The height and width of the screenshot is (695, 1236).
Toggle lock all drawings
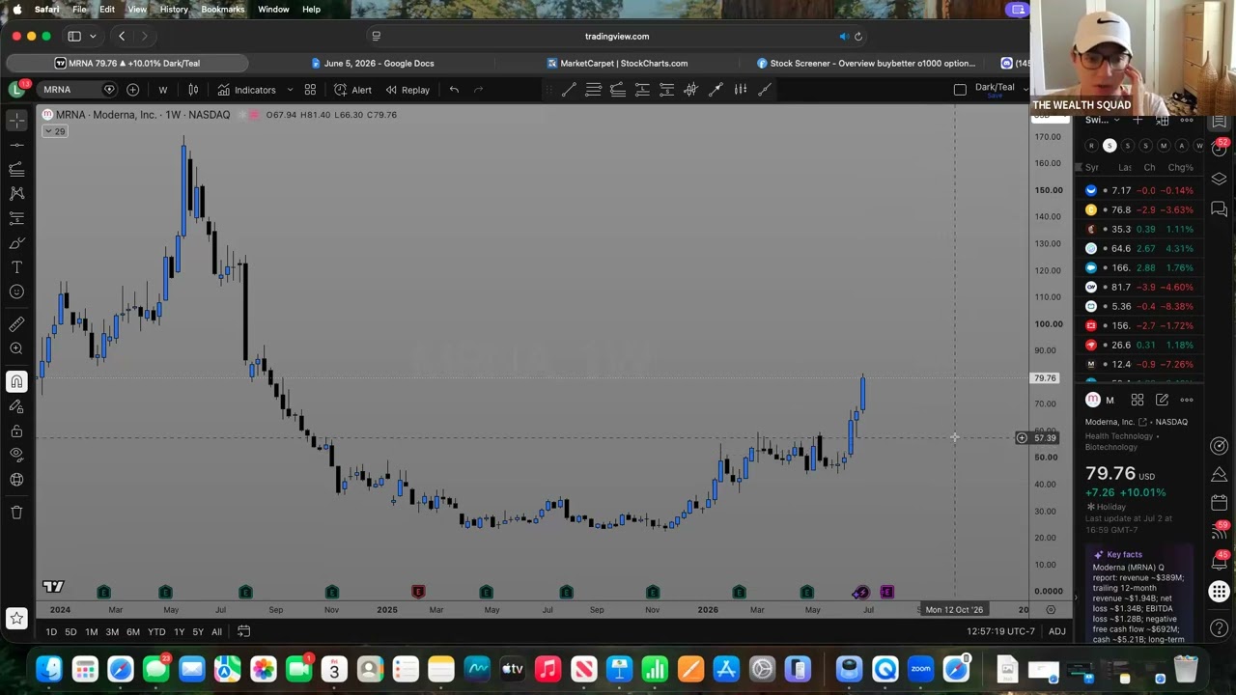point(16,431)
